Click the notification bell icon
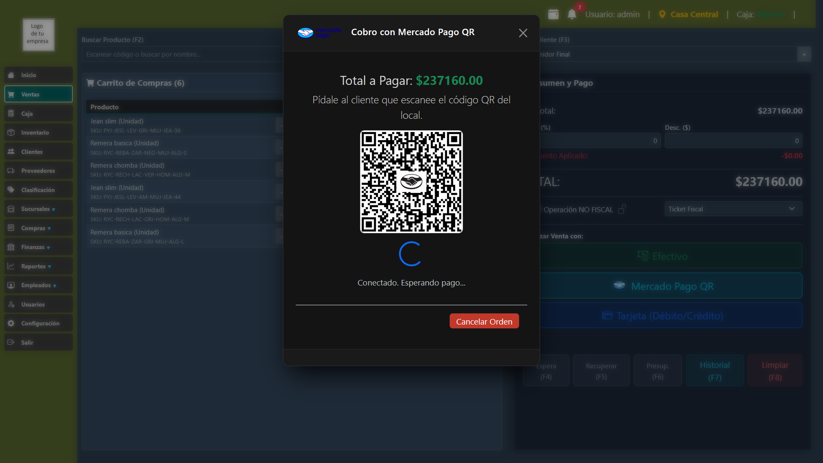The image size is (823, 463). tap(572, 14)
